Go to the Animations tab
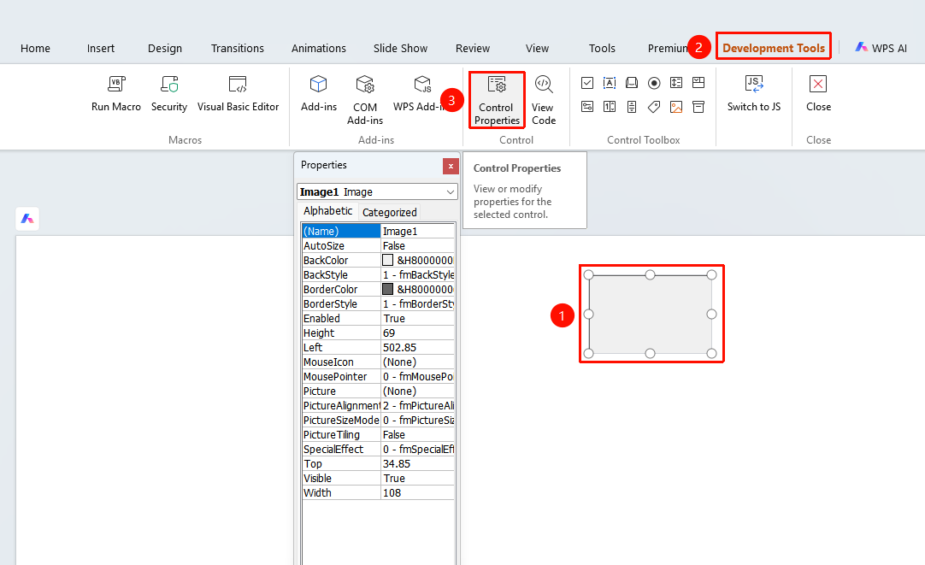Screen dimensions: 925x565 (x=319, y=49)
